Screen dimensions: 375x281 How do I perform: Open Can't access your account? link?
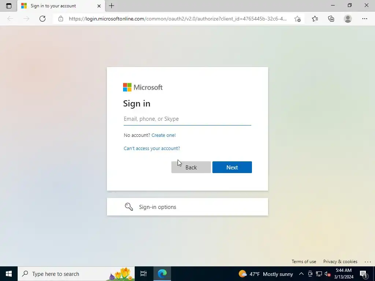click(x=152, y=149)
